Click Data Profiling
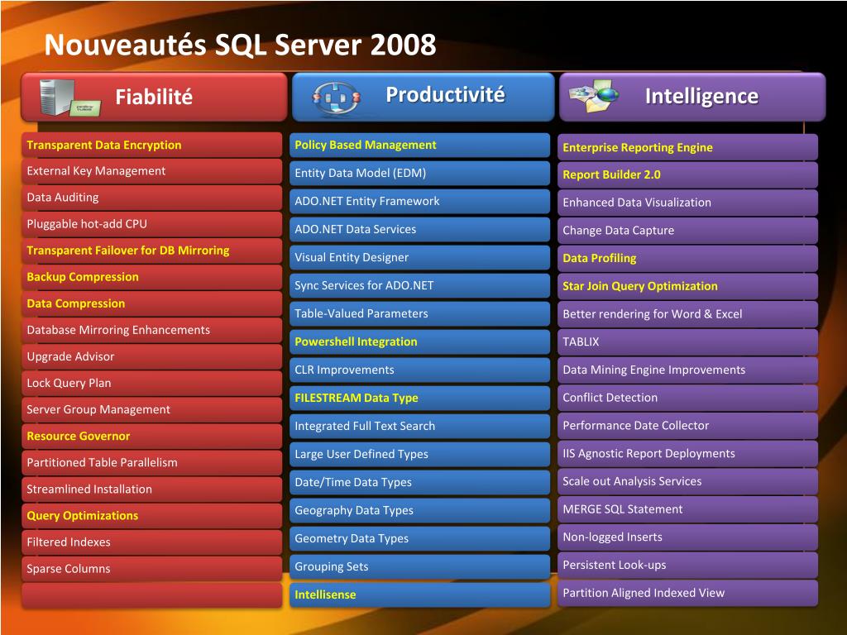The height and width of the screenshot is (635, 847). 687,259
